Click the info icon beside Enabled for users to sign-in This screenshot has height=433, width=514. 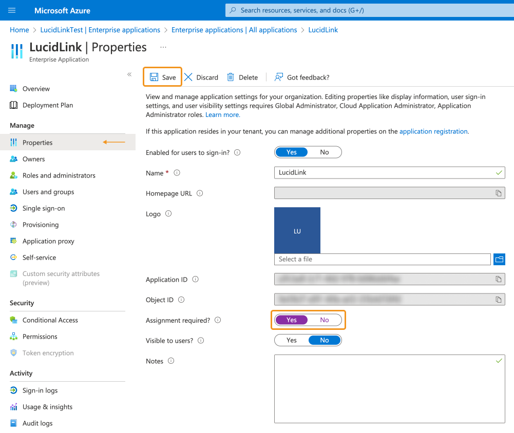[237, 152]
